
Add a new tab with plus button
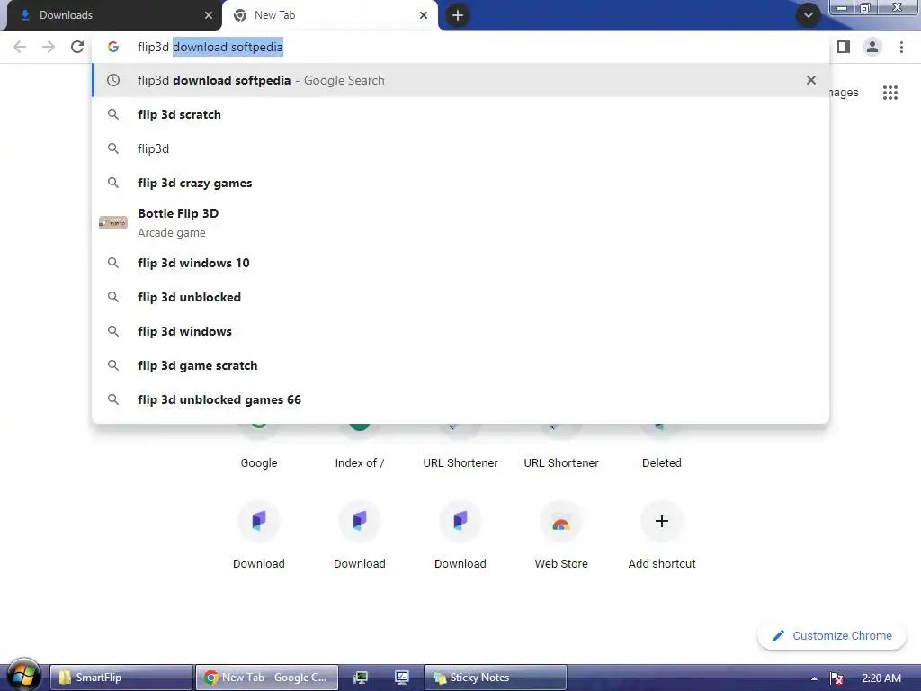coord(458,15)
